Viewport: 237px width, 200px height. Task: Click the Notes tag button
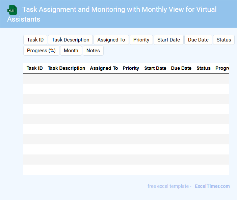(x=93, y=51)
